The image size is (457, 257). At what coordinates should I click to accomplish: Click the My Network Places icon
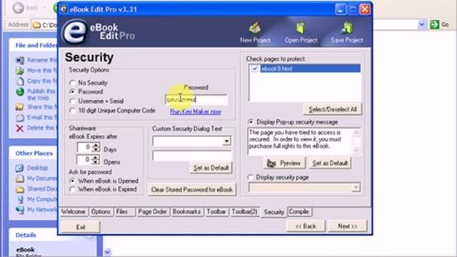[19, 210]
